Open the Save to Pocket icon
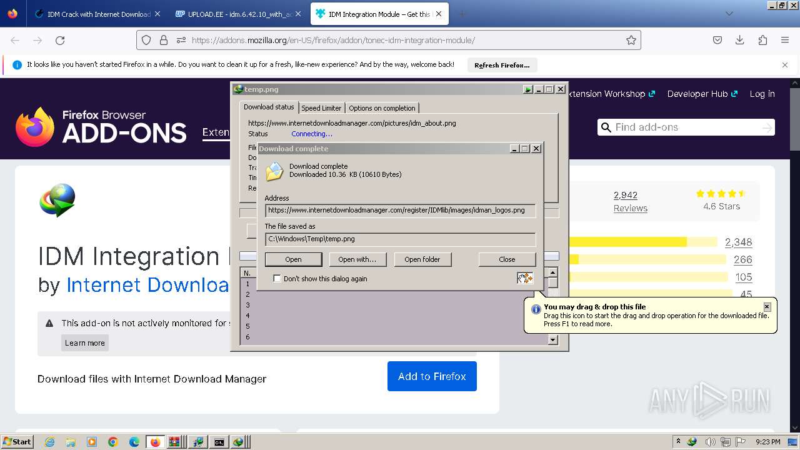The height and width of the screenshot is (450, 800). point(717,41)
